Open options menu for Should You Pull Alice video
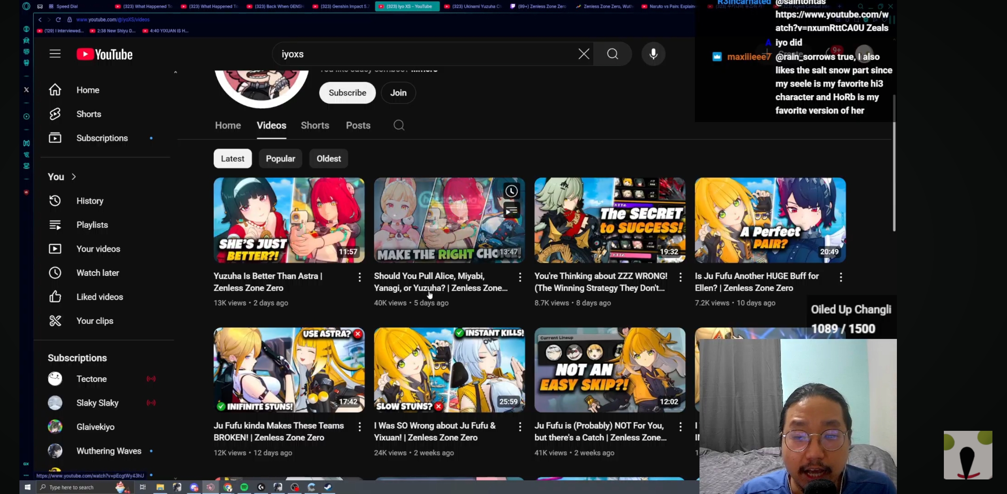 point(520,277)
